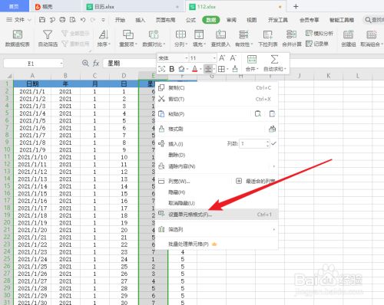Expand Filter Column (筛选列) submenu
Screen dimensions: 384x305
point(273,229)
